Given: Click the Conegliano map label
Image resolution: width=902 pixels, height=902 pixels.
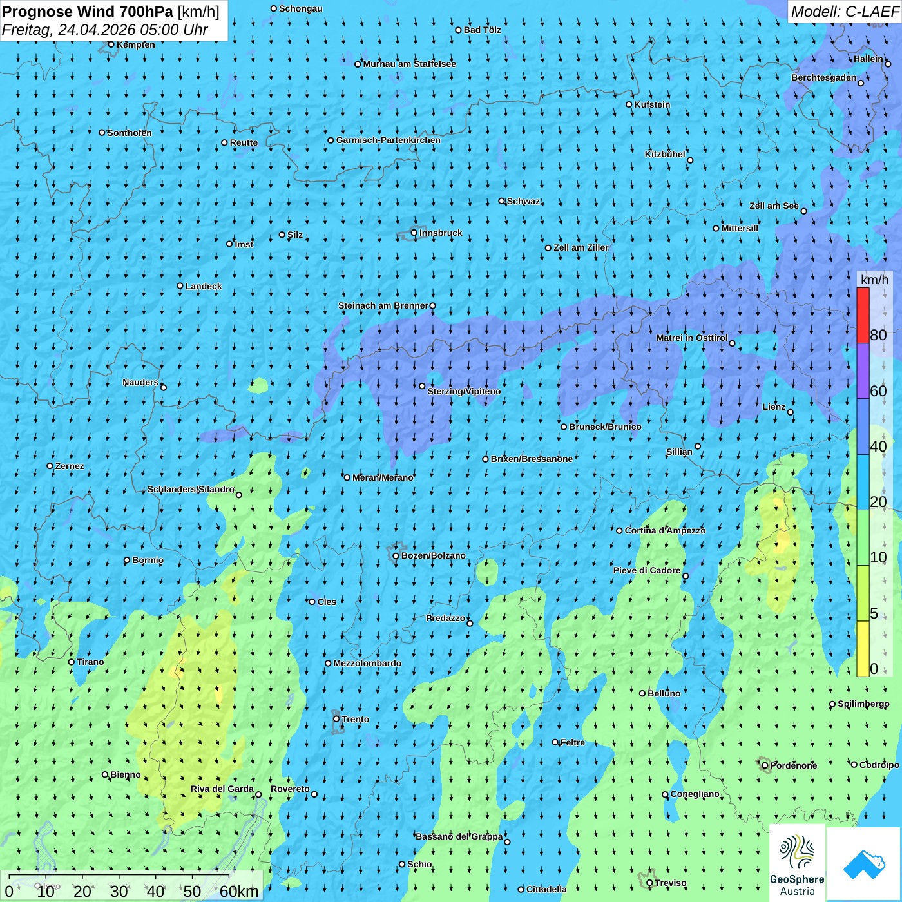Looking at the screenshot, I should [695, 794].
